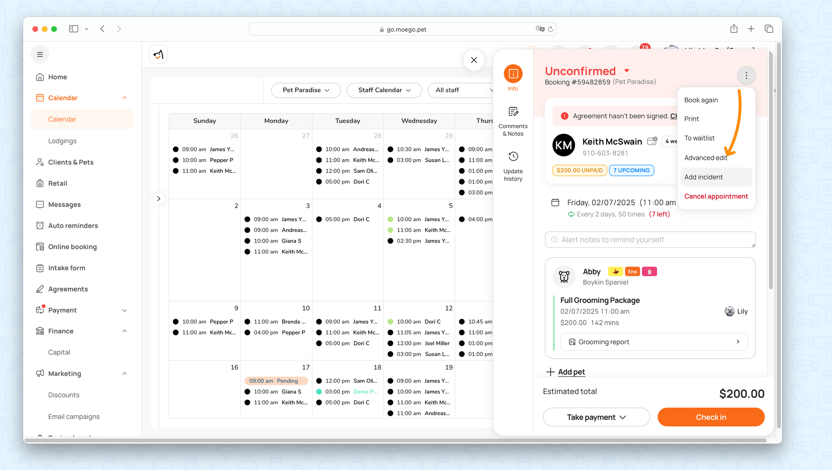Screen dimensions: 832x470
Task: Click Abby's yellow tag badge
Action: pyautogui.click(x=615, y=272)
